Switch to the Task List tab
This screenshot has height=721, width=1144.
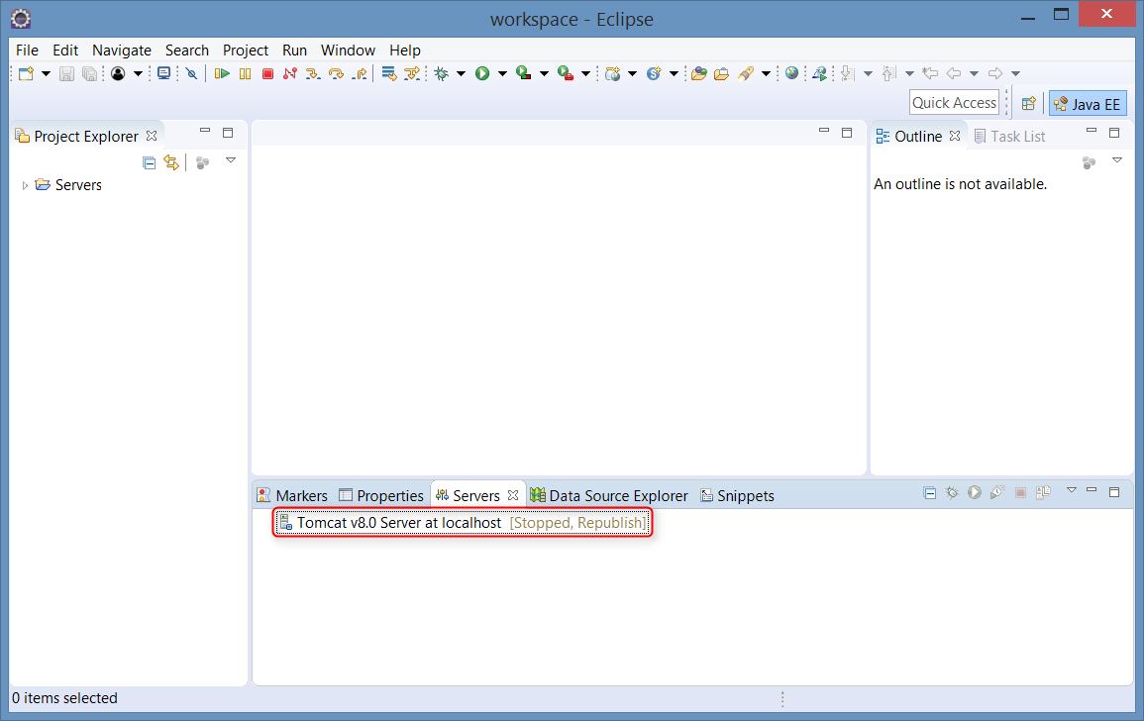tap(1009, 137)
